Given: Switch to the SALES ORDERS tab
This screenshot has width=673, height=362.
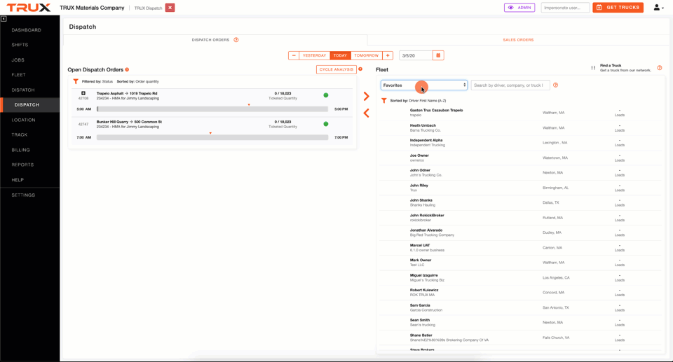Looking at the screenshot, I should tap(518, 40).
